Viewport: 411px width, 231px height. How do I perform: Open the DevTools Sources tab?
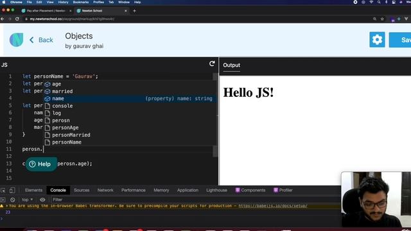[x=82, y=190]
